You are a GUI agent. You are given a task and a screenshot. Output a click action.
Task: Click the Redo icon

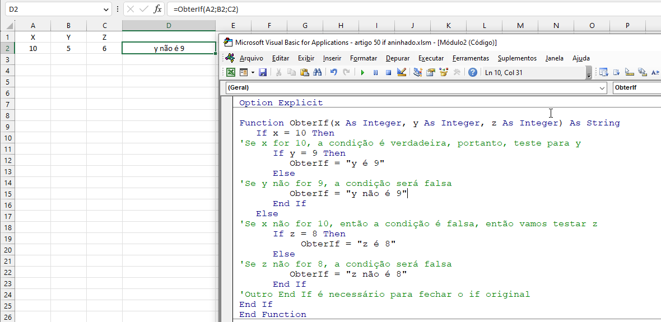(347, 72)
